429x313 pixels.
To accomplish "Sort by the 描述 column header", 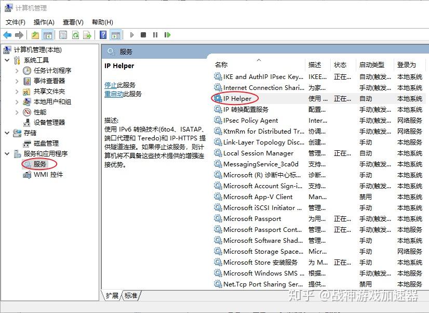I will click(x=318, y=64).
